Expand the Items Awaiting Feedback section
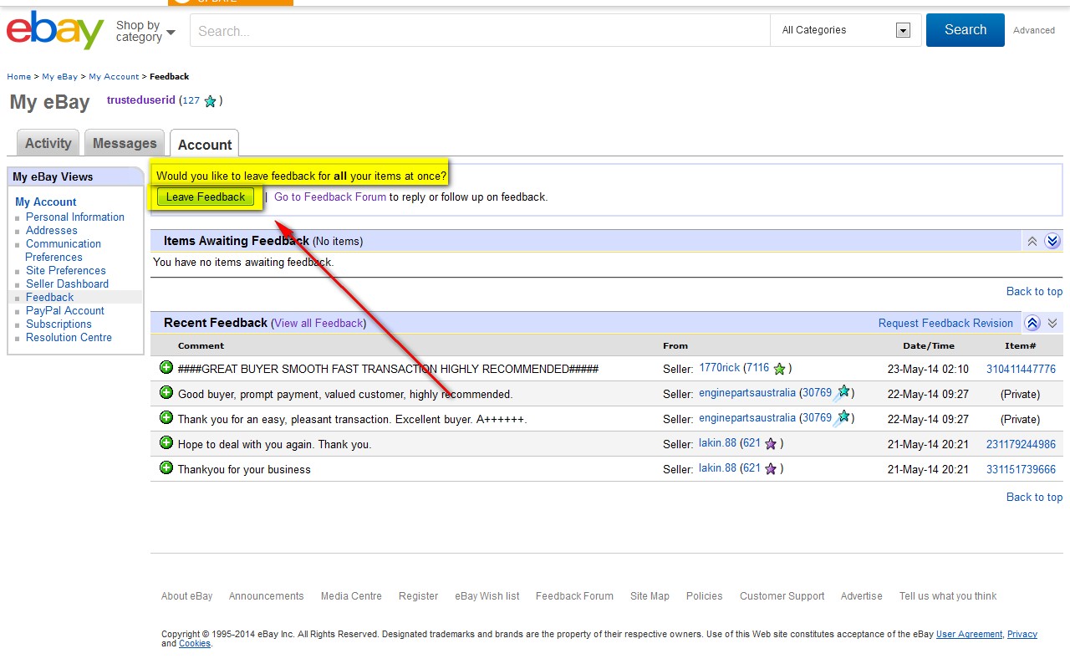Image resolution: width=1070 pixels, height=669 pixels. pos(1052,241)
